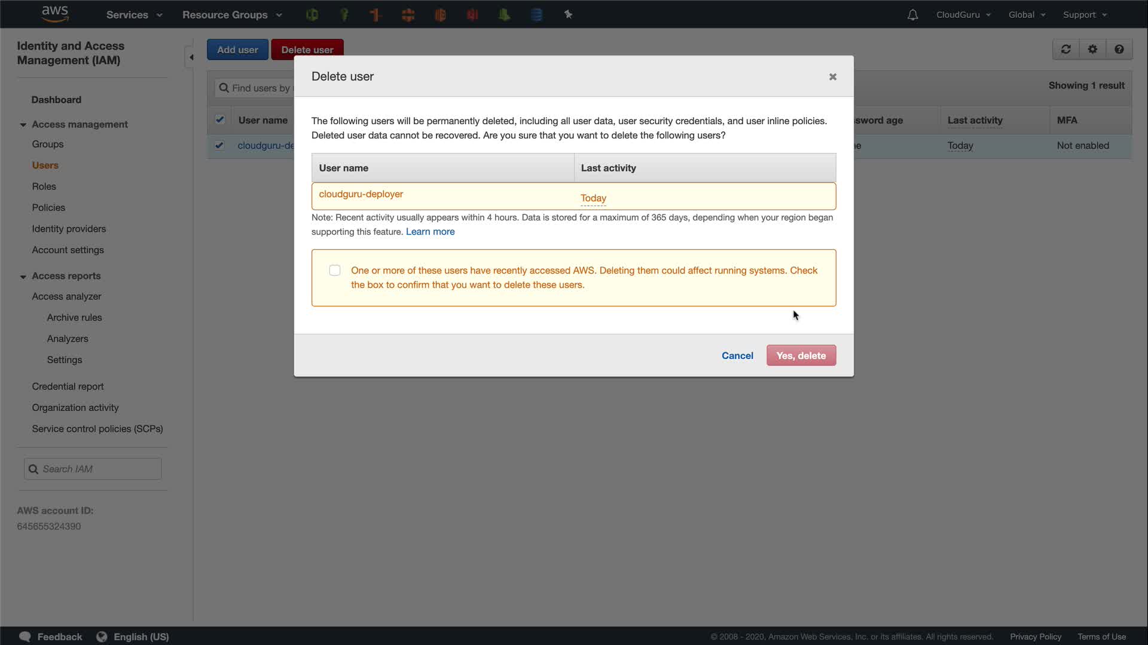1148x645 pixels.
Task: Open the gear column settings icon
Action: point(1092,50)
